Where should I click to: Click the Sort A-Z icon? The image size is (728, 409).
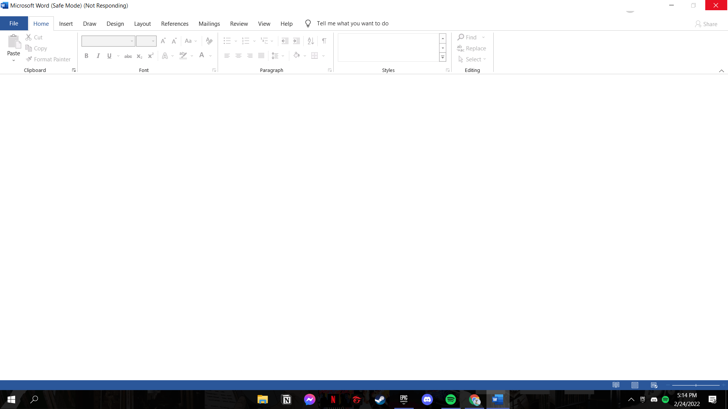tap(311, 41)
